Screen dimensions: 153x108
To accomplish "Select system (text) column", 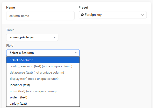I will pyautogui.click(x=43, y=97).
